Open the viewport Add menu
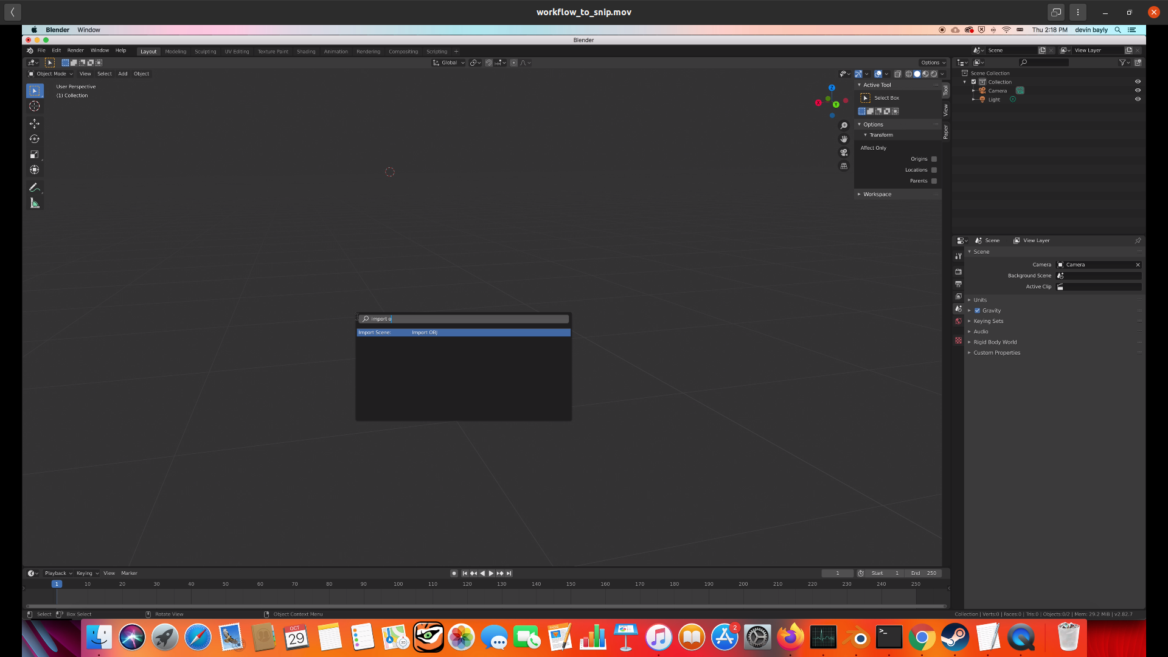This screenshot has width=1168, height=657. click(x=123, y=74)
